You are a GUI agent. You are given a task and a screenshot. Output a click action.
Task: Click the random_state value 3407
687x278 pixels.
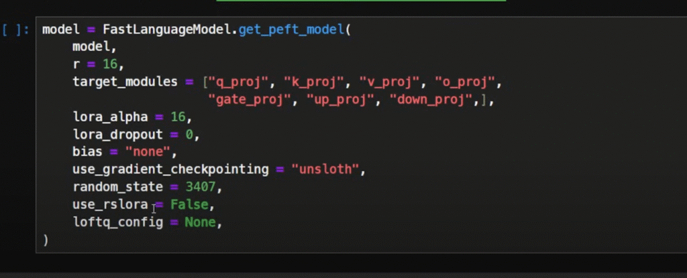tap(200, 187)
